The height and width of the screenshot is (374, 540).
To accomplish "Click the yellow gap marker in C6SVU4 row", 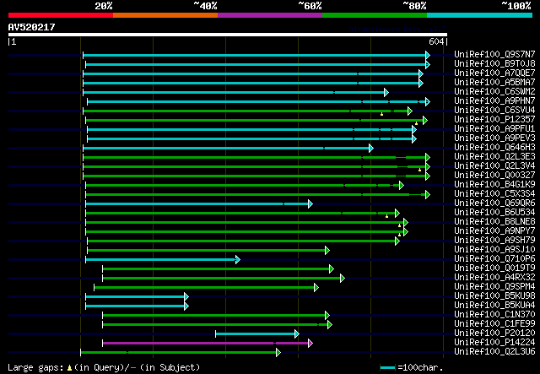I will click(x=381, y=114).
